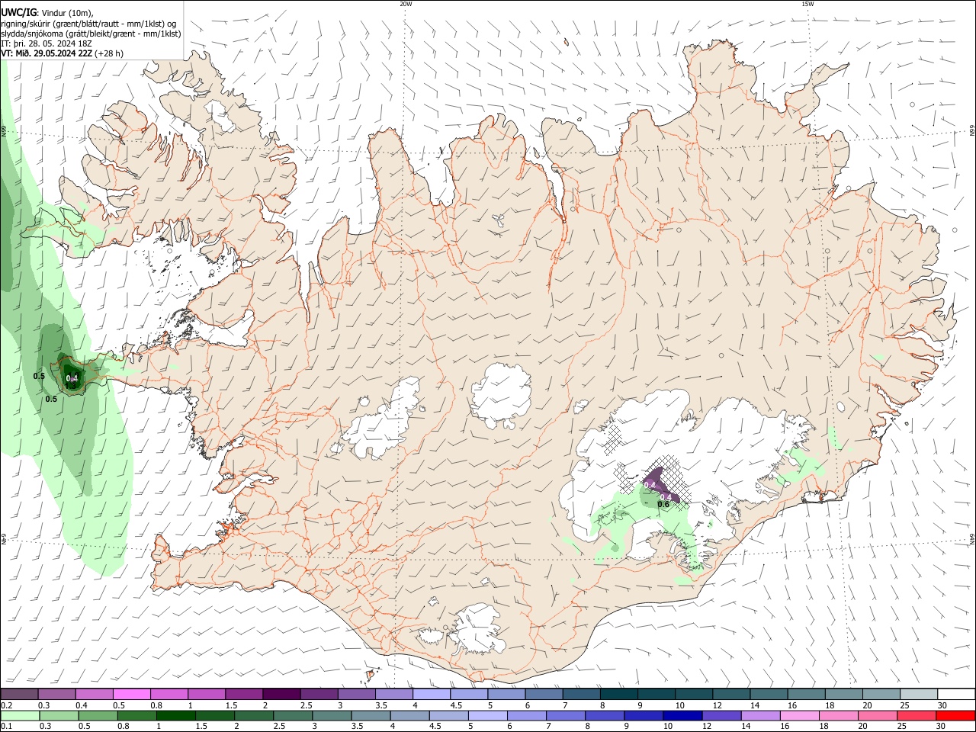Pick the medium green 0.5–0.8 swatch, lower scale

pos(98,715)
